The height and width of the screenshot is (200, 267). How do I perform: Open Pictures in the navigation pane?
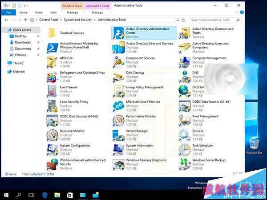20,55
